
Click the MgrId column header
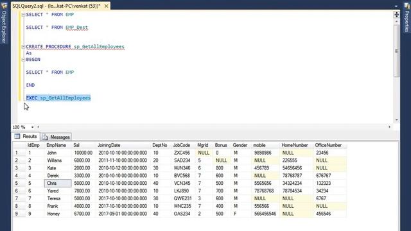pos(204,145)
